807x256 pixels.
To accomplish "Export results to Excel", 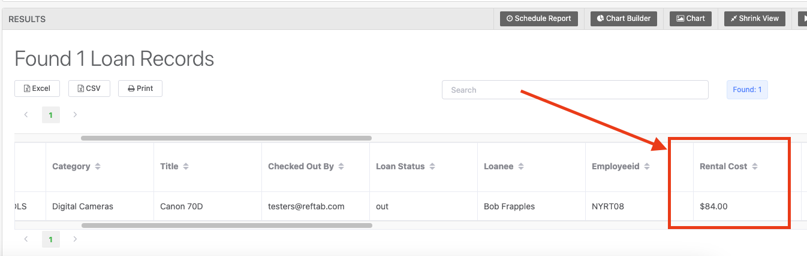I will click(x=37, y=89).
